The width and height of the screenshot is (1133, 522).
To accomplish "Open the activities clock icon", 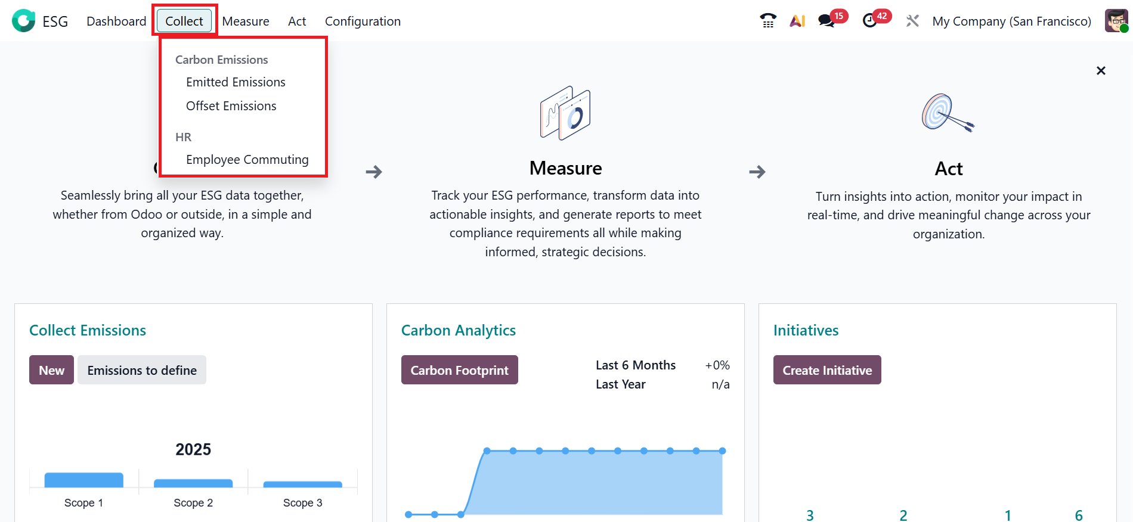I will [870, 21].
